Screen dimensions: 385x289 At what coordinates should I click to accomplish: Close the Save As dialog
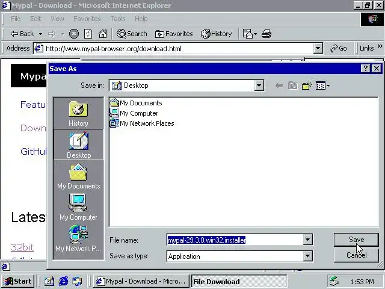click(376, 68)
